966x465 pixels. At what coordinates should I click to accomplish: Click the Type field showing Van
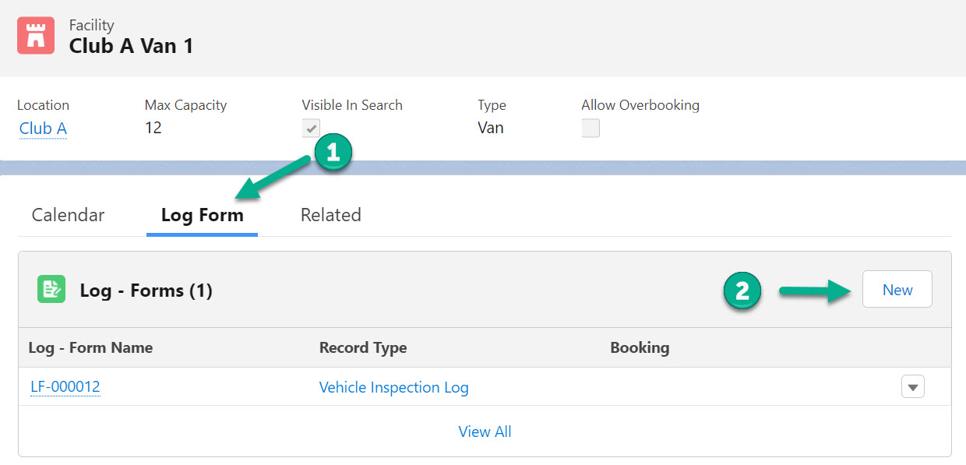click(490, 127)
